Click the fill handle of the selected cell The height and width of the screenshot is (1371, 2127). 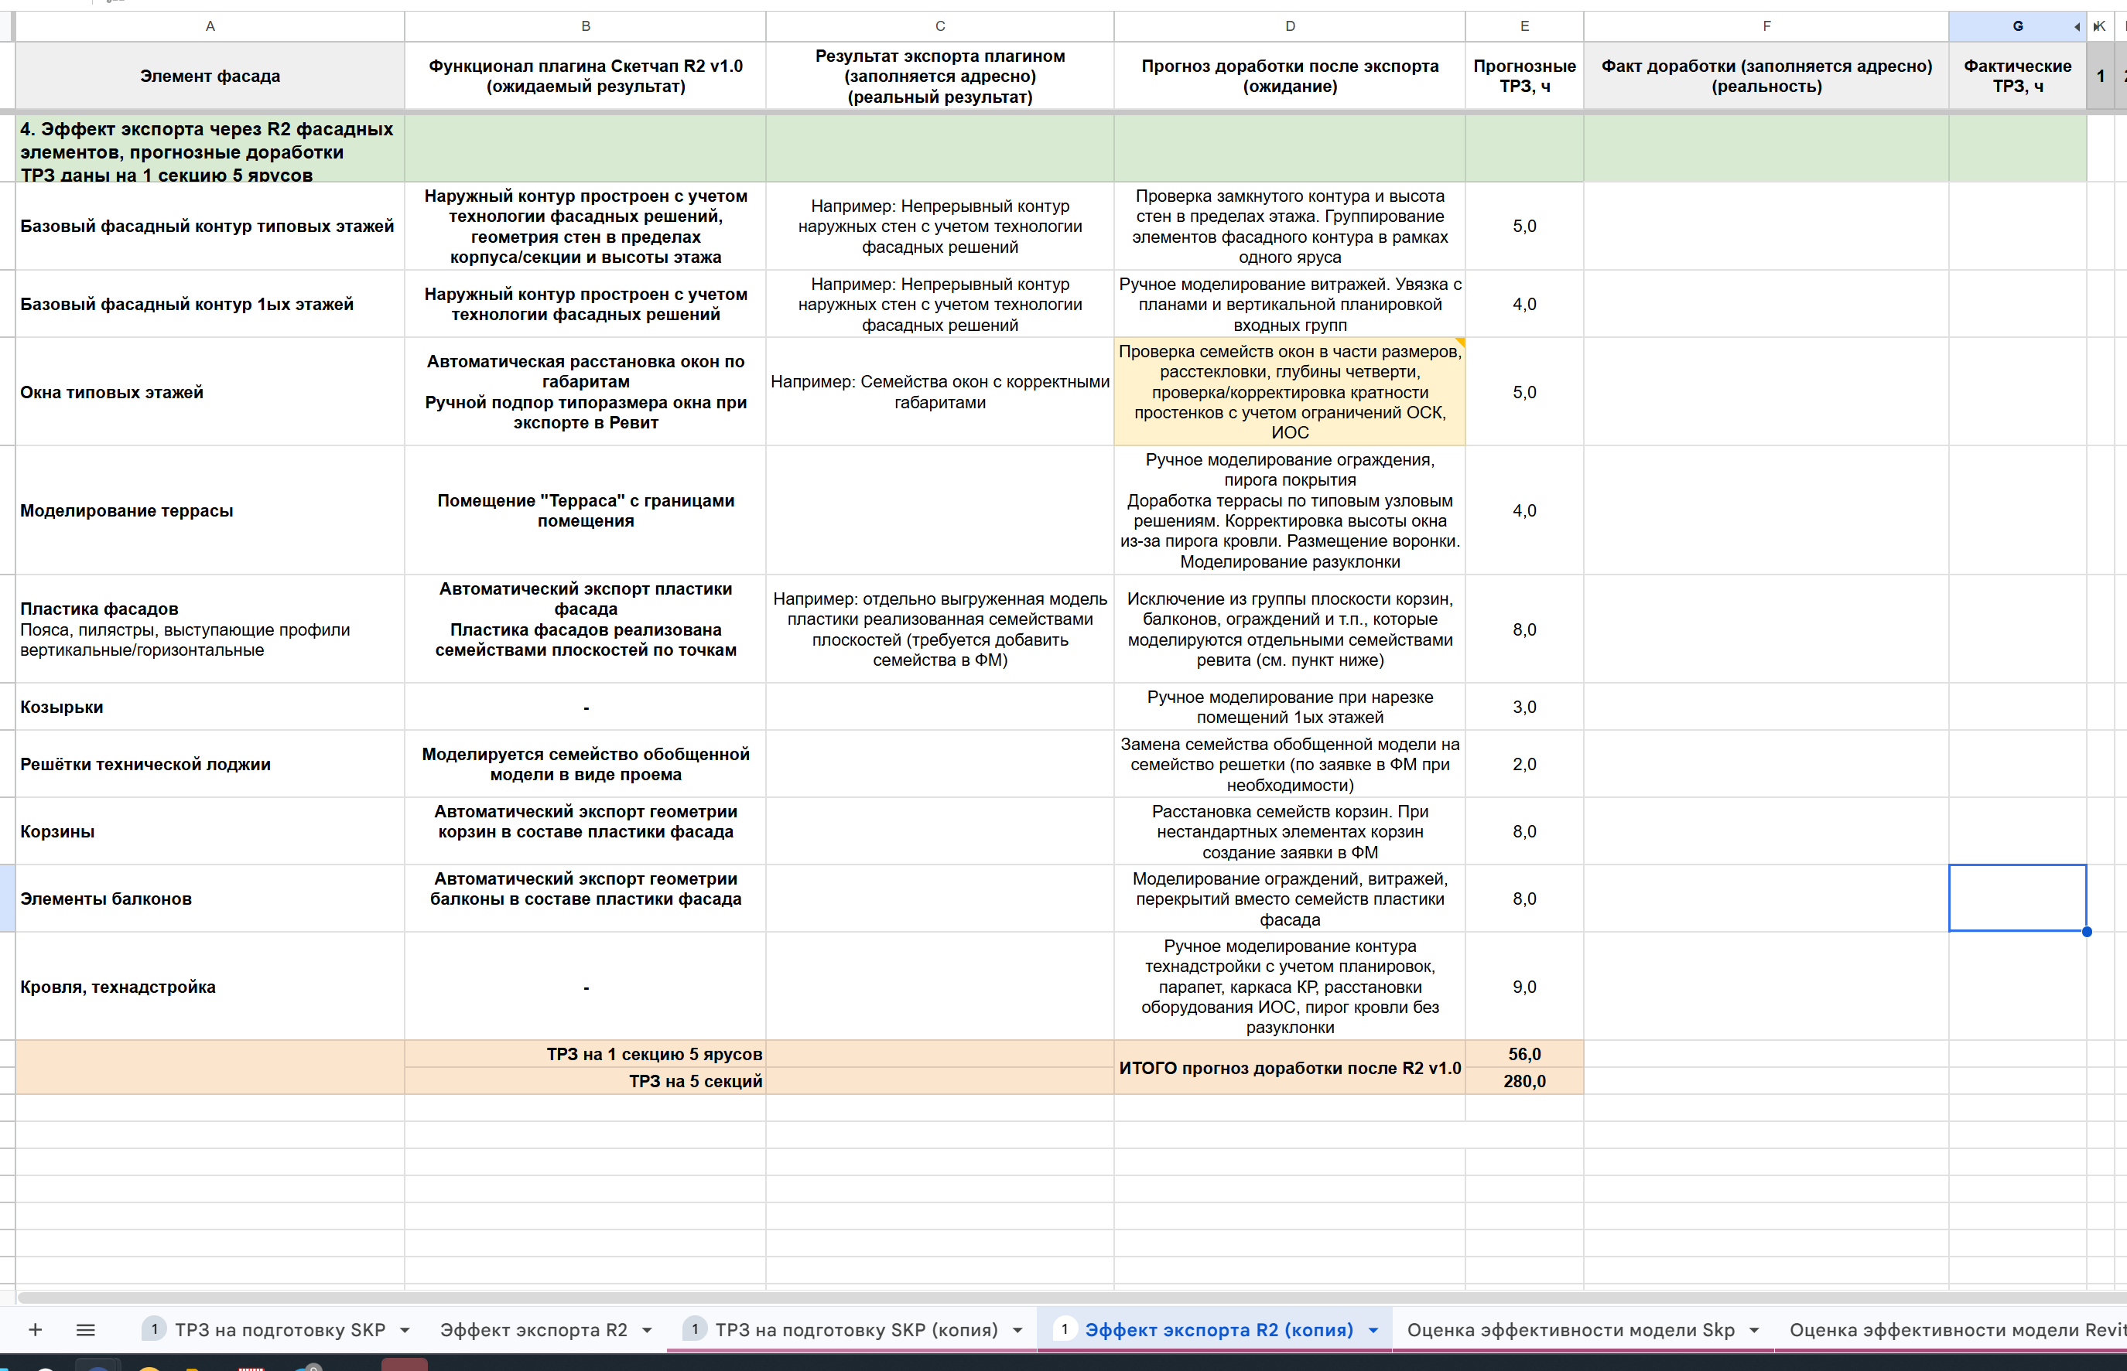2086,931
